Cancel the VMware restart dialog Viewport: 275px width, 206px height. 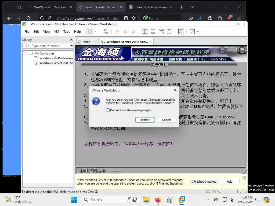click(x=166, y=120)
